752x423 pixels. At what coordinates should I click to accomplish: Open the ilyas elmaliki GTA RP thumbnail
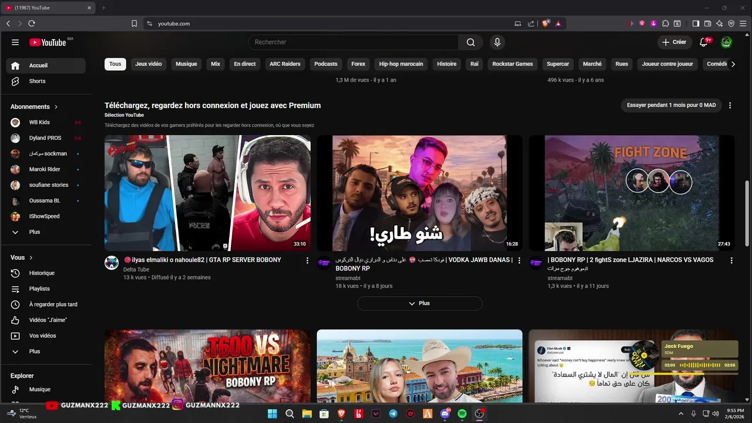(x=207, y=193)
